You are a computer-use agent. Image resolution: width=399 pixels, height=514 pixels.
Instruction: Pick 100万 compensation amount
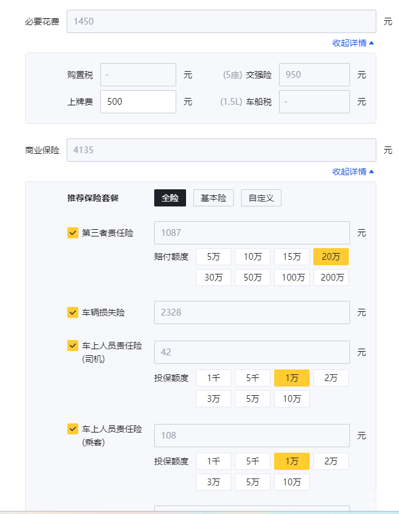point(292,278)
